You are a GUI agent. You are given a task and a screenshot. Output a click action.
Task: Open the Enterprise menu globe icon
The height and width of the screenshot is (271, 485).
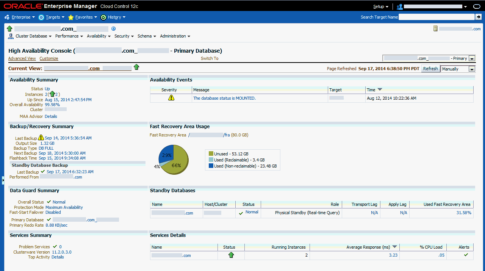coord(7,17)
